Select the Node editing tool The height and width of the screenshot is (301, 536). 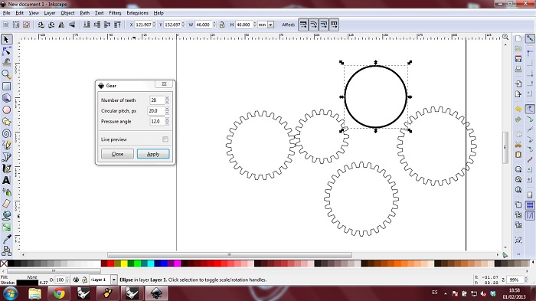click(6, 51)
